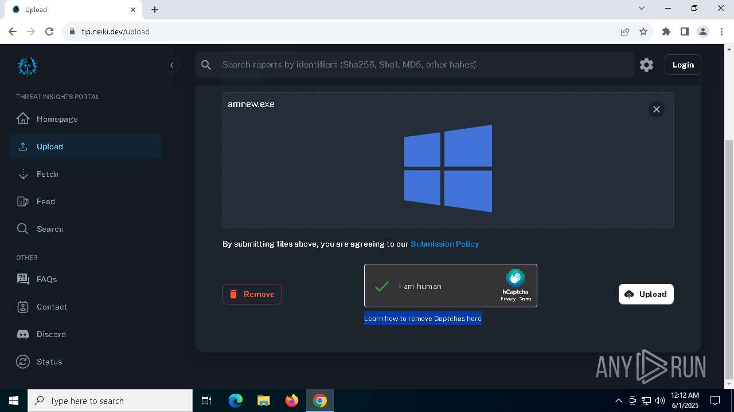Click the hCaptcha logo
734x412 pixels.
pyautogui.click(x=515, y=278)
